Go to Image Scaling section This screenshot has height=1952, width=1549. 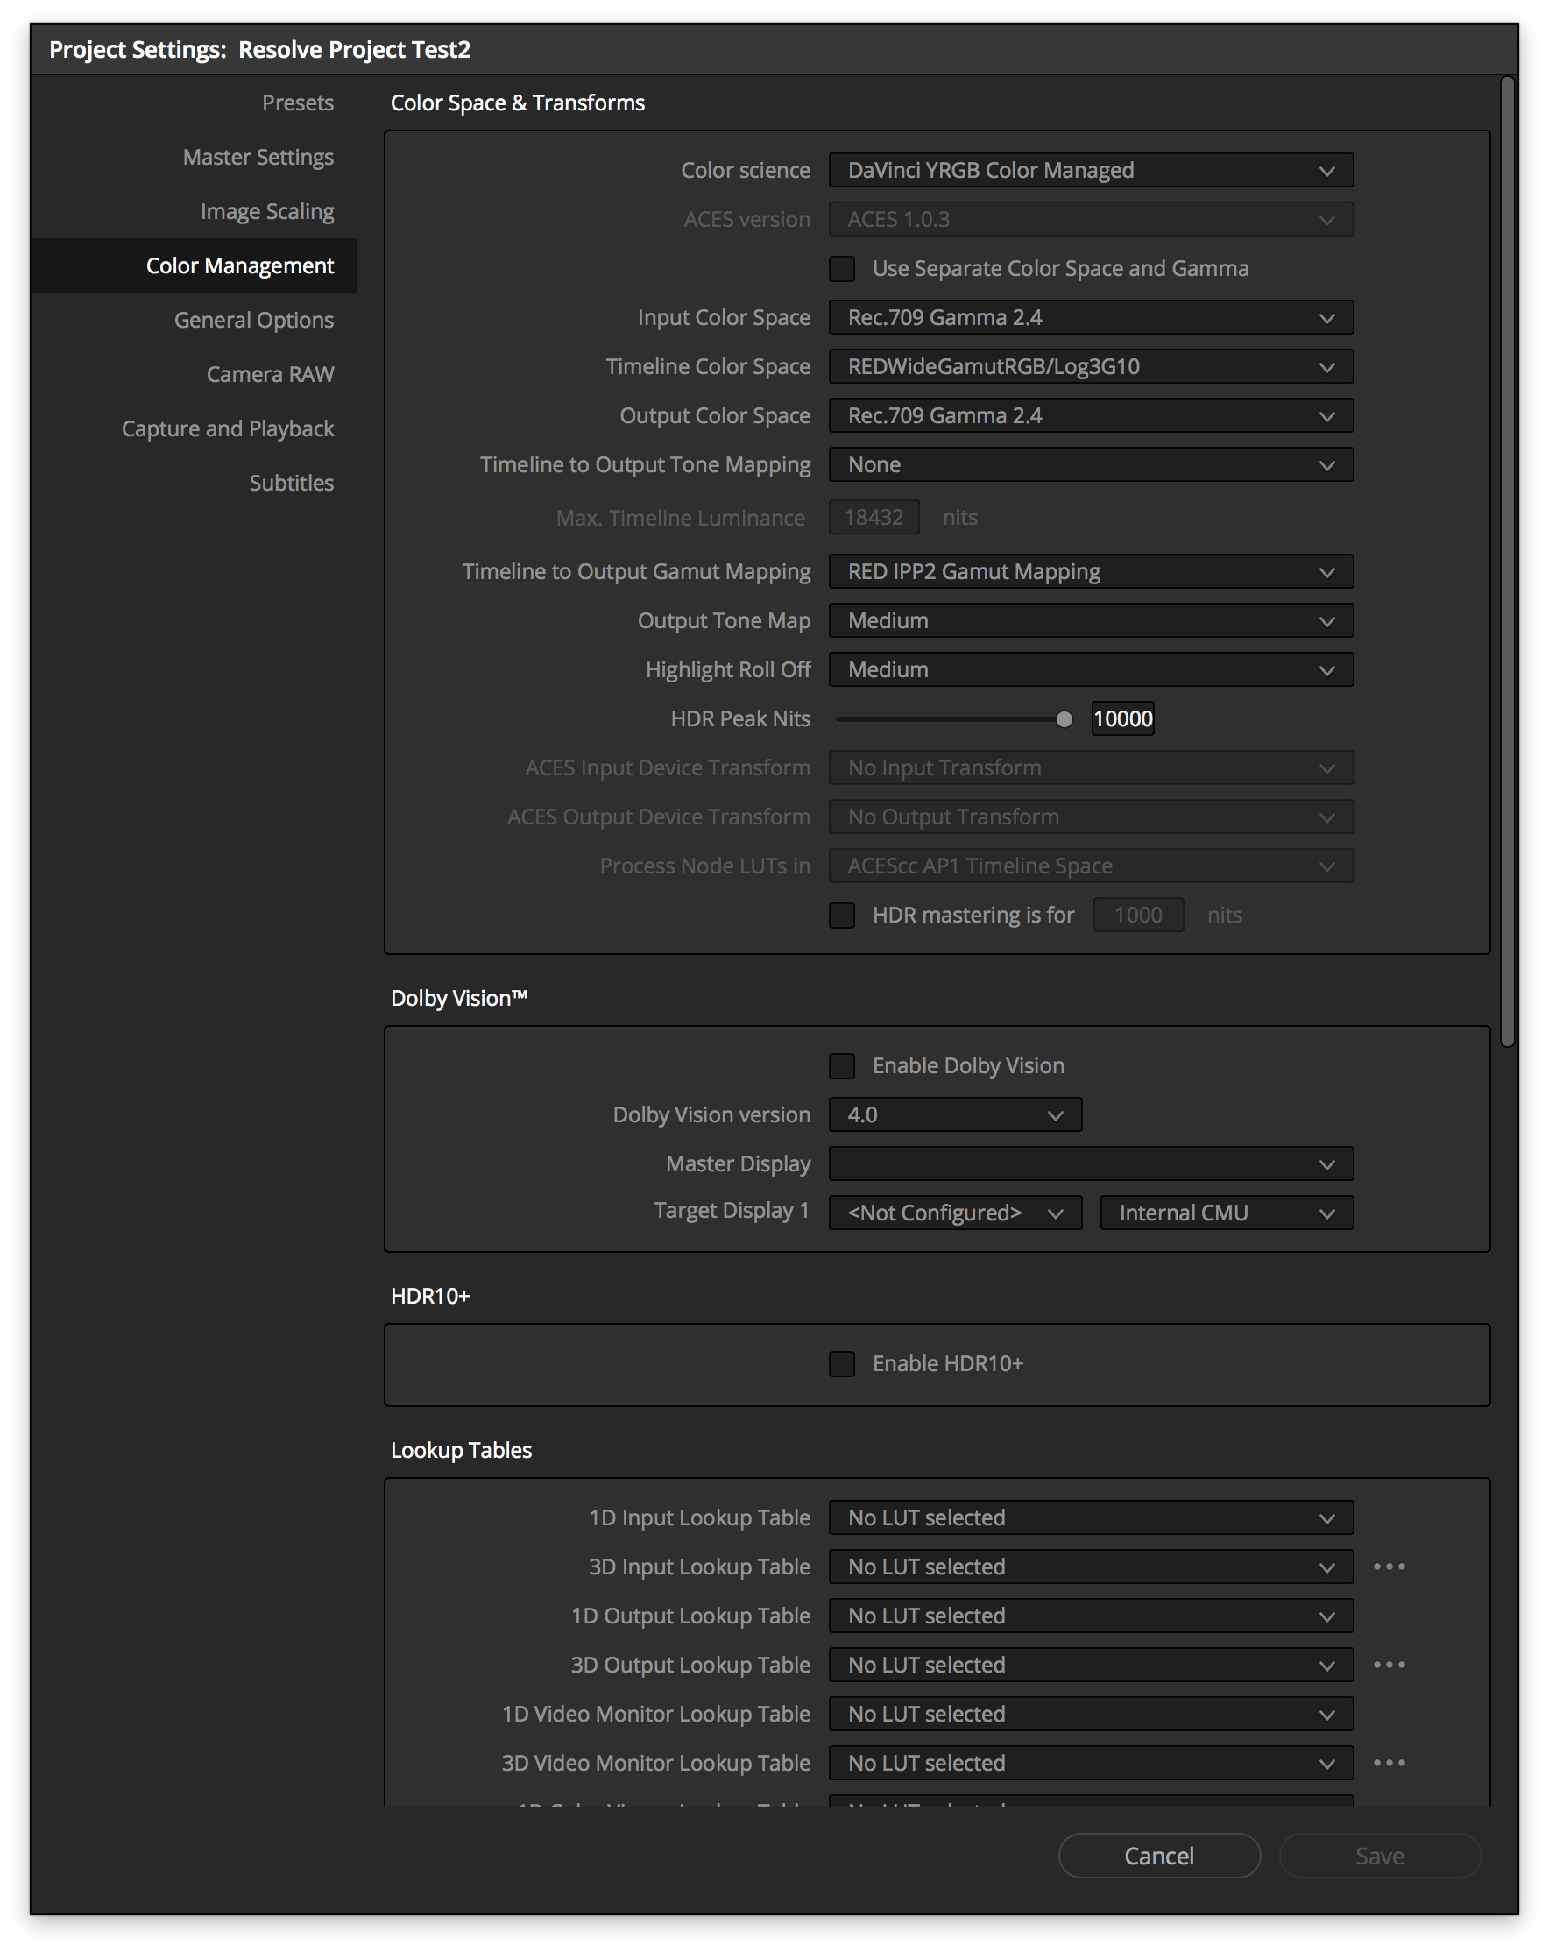[267, 211]
